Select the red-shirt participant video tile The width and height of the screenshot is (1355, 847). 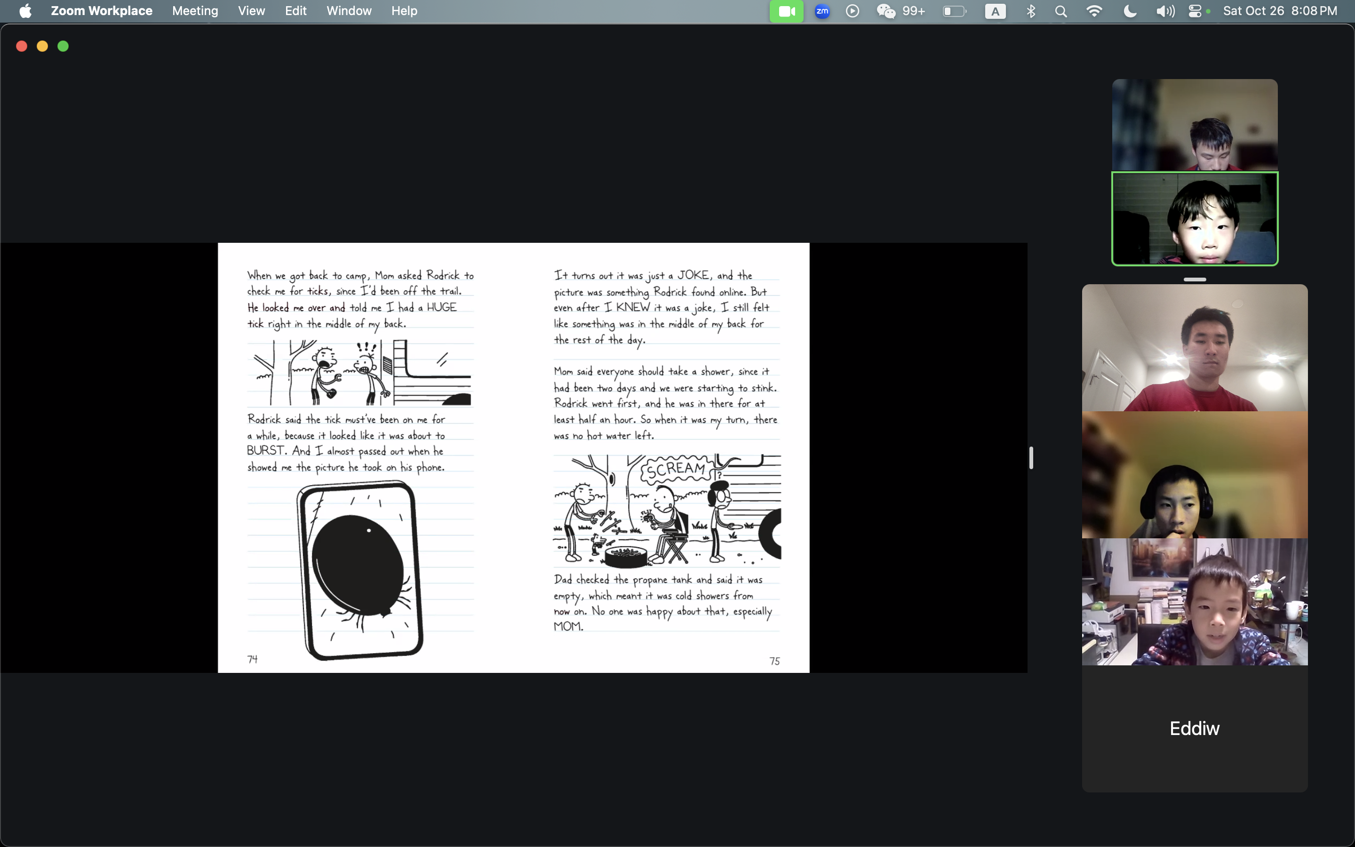click(1194, 347)
